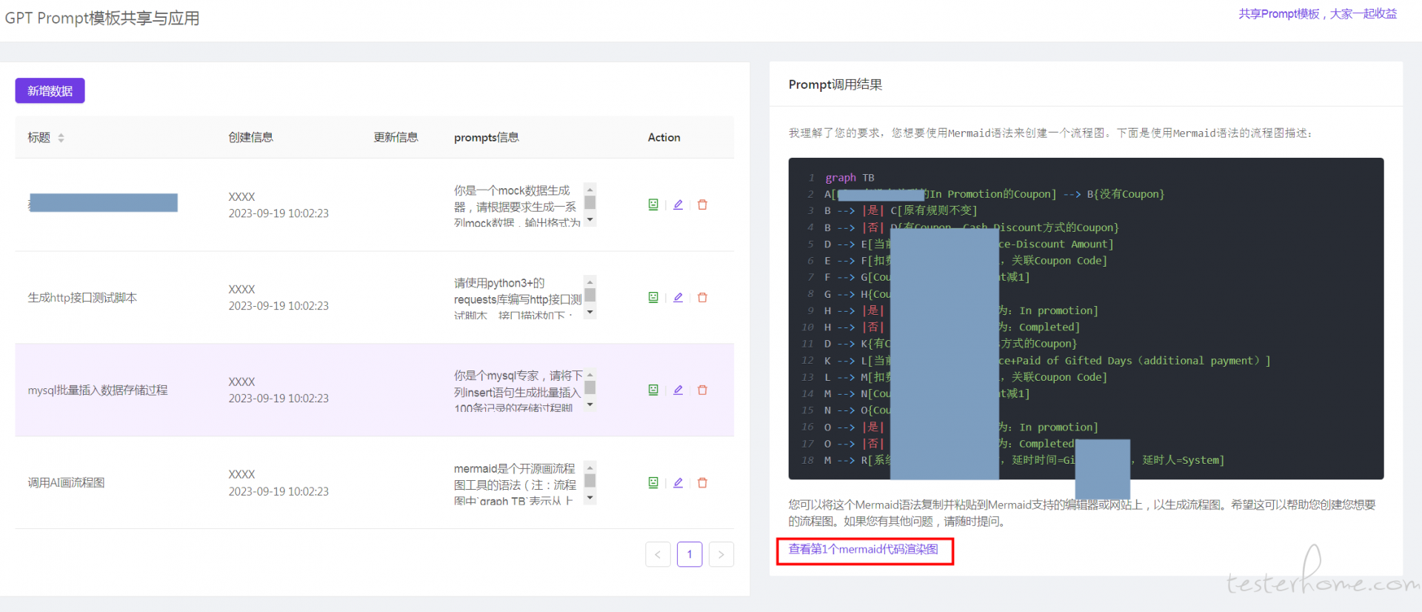Image resolution: width=1422 pixels, height=612 pixels.
Task: Click the Action column header
Action: coord(664,137)
